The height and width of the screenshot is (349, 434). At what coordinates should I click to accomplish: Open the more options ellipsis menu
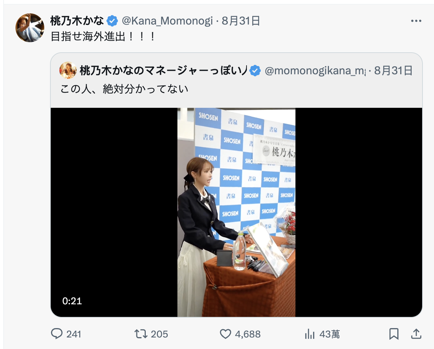point(416,21)
